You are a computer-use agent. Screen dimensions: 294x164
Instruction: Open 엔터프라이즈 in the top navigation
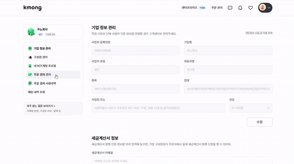click(189, 8)
